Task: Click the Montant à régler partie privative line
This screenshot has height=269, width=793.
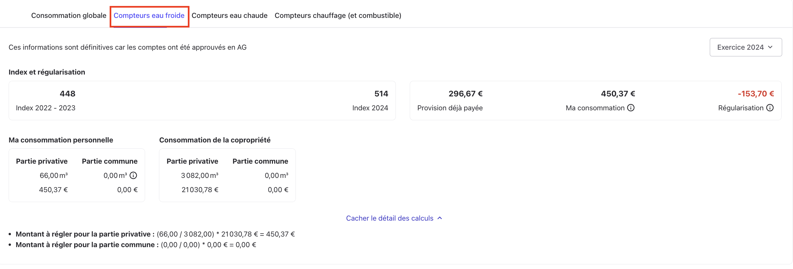Action: (x=155, y=234)
